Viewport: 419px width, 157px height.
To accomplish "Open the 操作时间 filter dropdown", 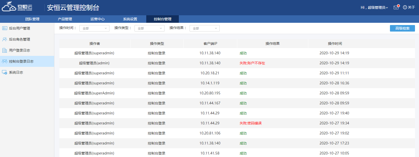I will (x=94, y=28).
